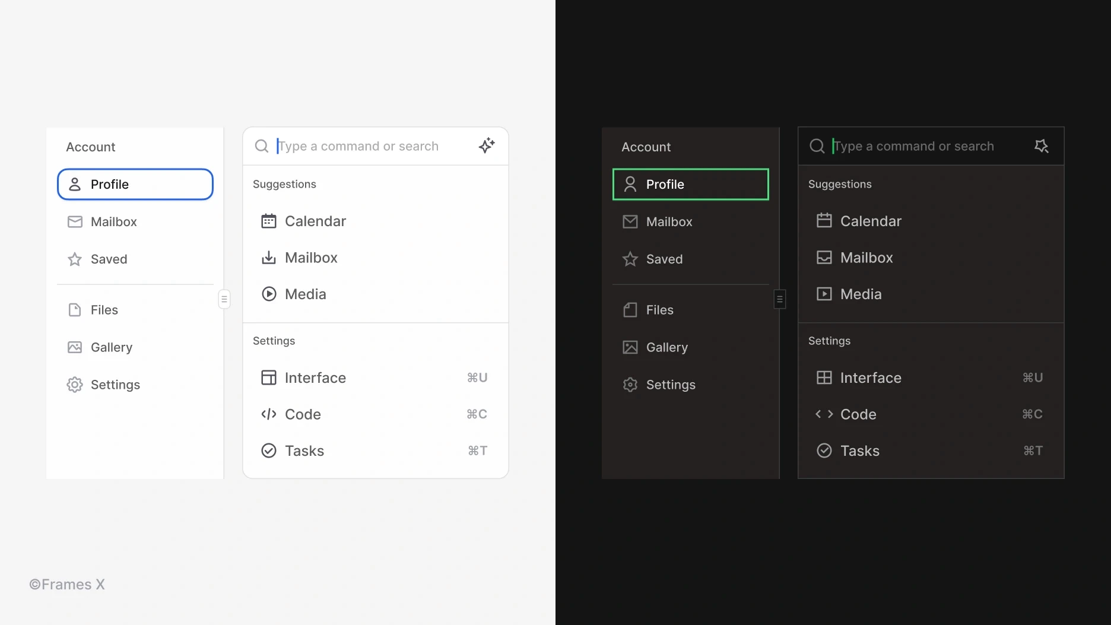The width and height of the screenshot is (1111, 625).
Task: Click the star icon beside Saved in dark sidebar
Action: 630,259
